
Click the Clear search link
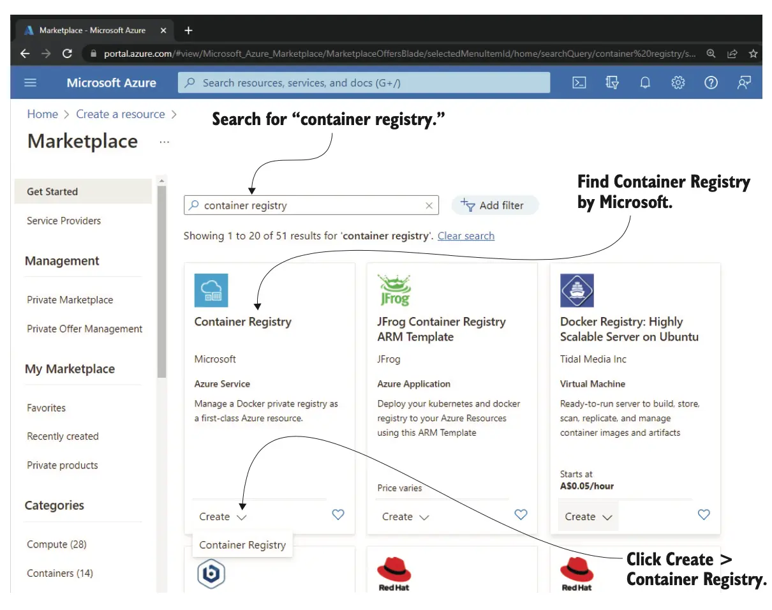click(466, 236)
